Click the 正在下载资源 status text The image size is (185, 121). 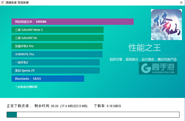[19, 106]
